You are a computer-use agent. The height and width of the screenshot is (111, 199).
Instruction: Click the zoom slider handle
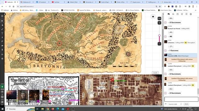[x=160, y=35]
